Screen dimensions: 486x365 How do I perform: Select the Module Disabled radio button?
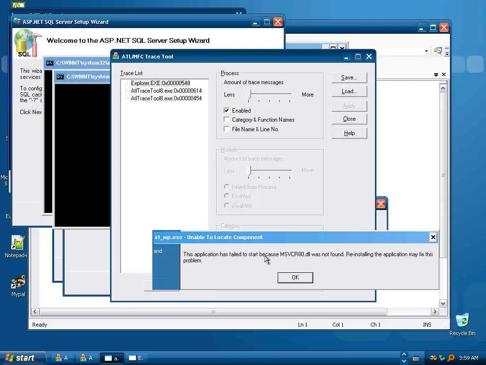tap(226, 205)
